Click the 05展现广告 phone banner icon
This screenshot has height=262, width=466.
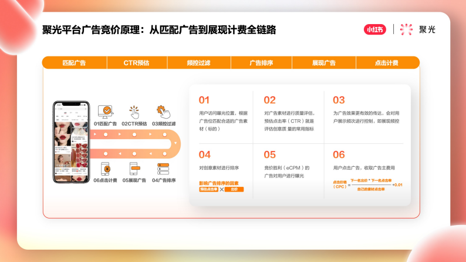pos(134,169)
